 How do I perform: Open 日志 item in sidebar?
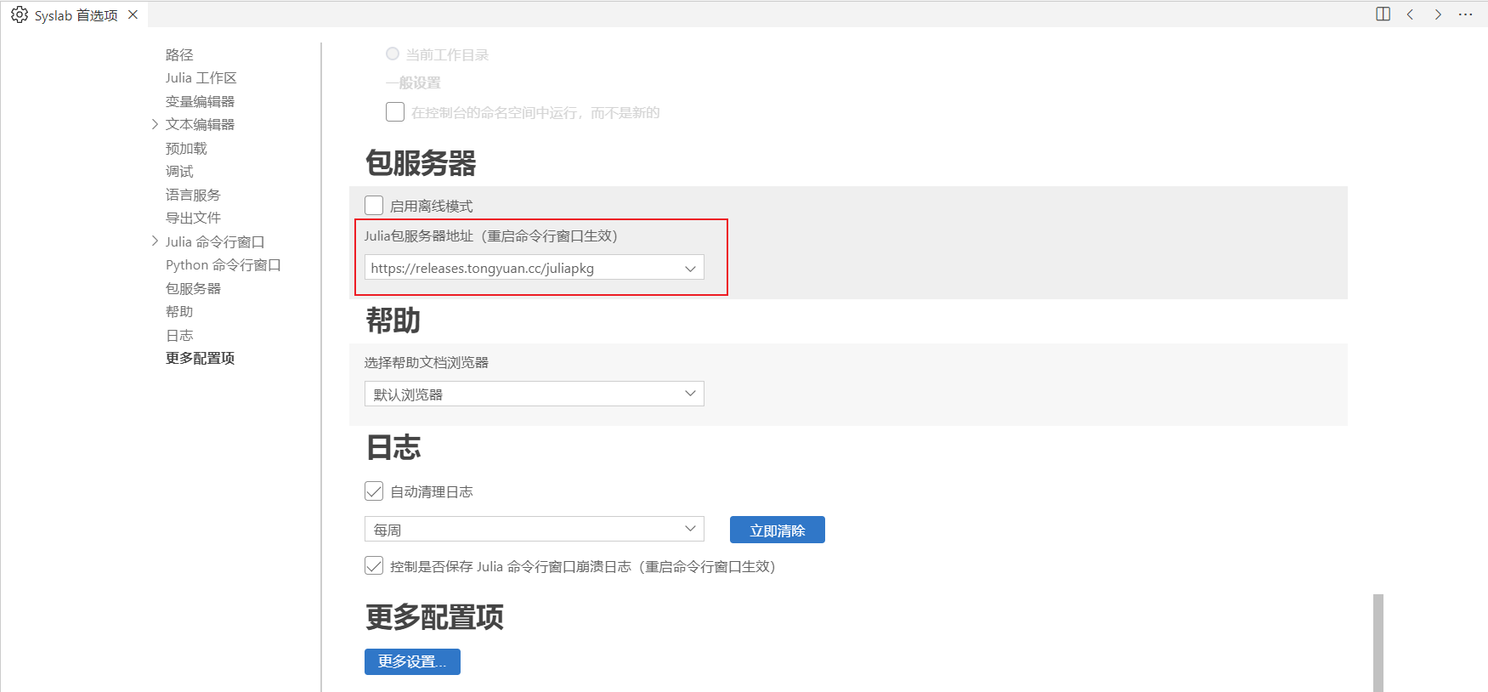tap(179, 335)
